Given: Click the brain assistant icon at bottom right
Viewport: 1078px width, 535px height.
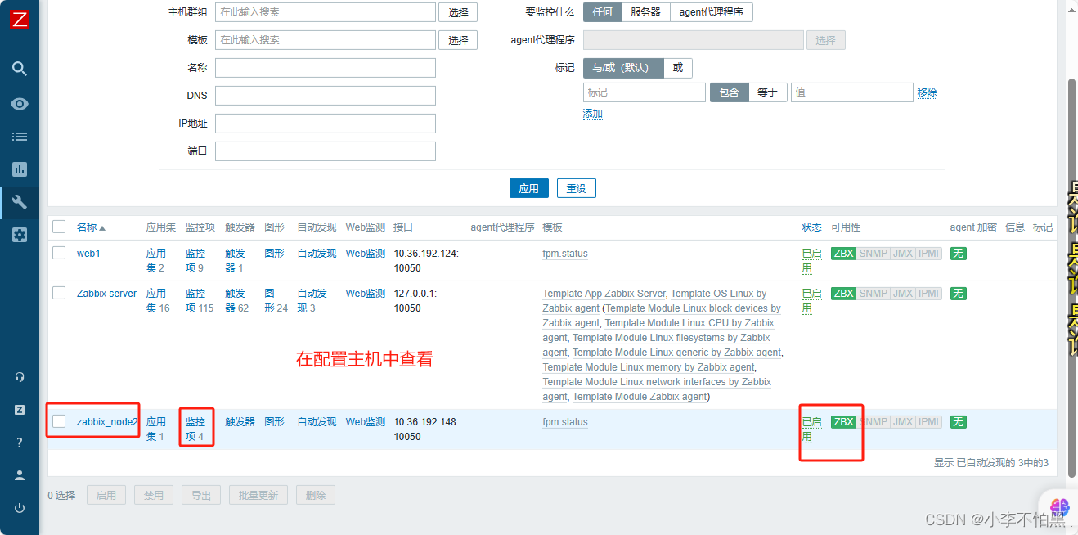Looking at the screenshot, I should coord(1060,506).
